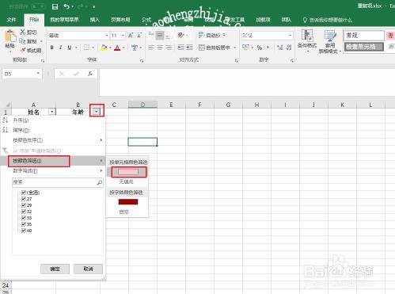This screenshot has width=395, height=294.
Task: Switch to the Page Layout ribbon tab
Action: [120, 20]
